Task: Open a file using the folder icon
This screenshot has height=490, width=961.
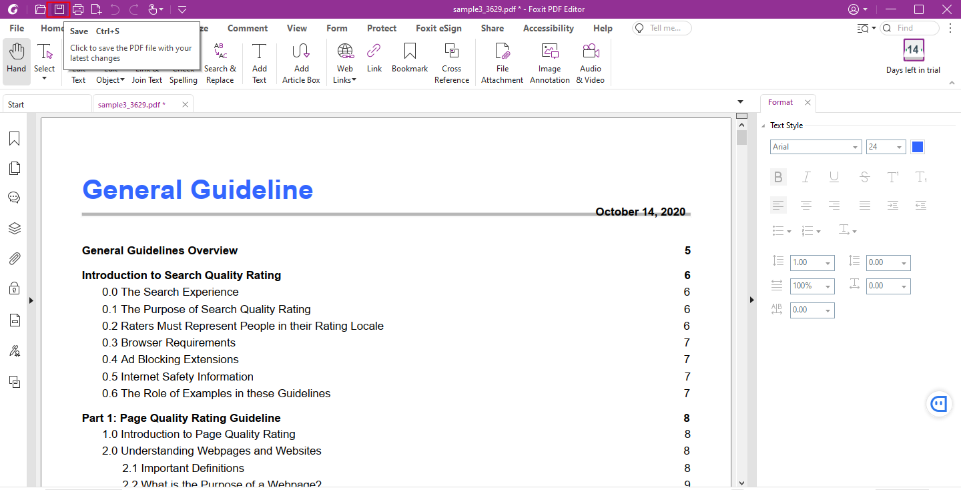Action: click(x=41, y=9)
